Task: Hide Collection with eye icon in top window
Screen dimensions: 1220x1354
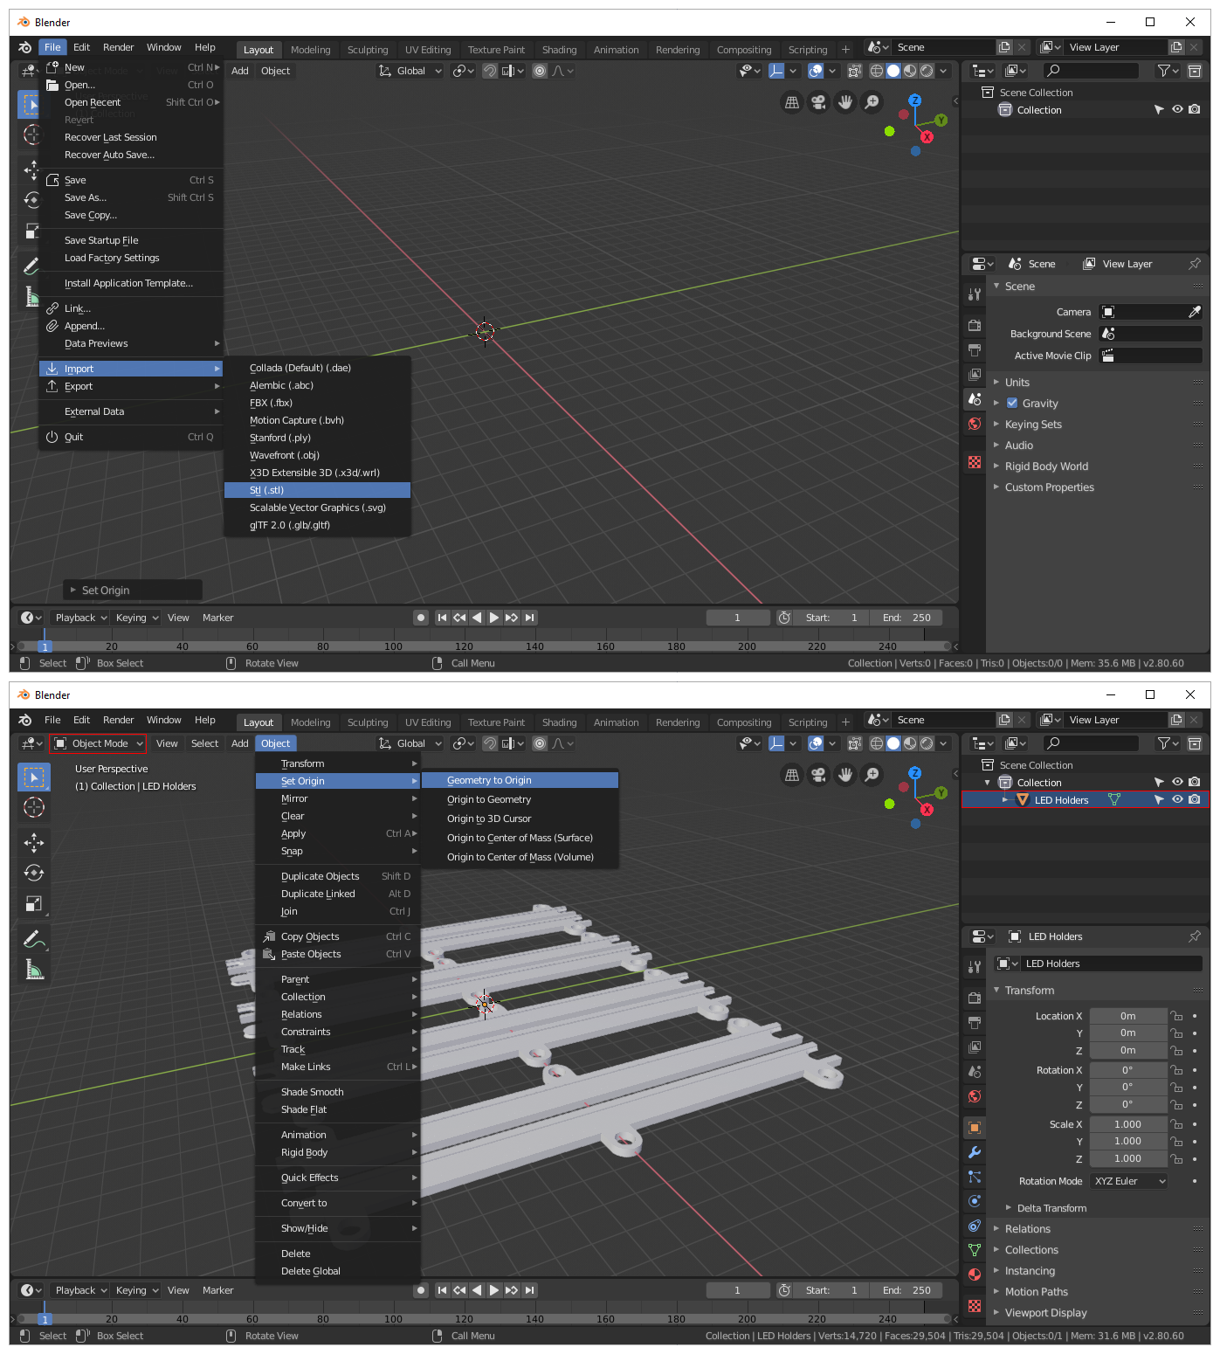Action: coord(1177,110)
